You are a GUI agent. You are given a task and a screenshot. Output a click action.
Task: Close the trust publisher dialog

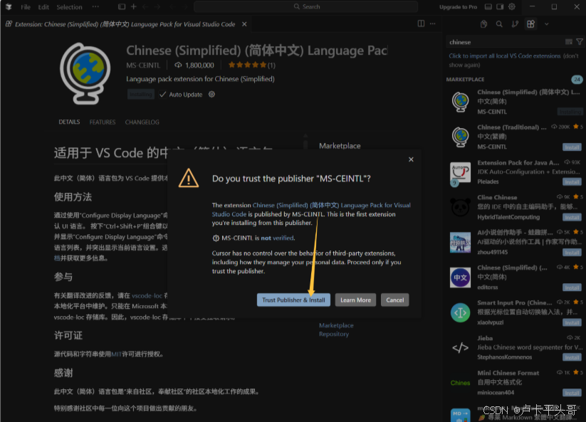pyautogui.click(x=411, y=159)
